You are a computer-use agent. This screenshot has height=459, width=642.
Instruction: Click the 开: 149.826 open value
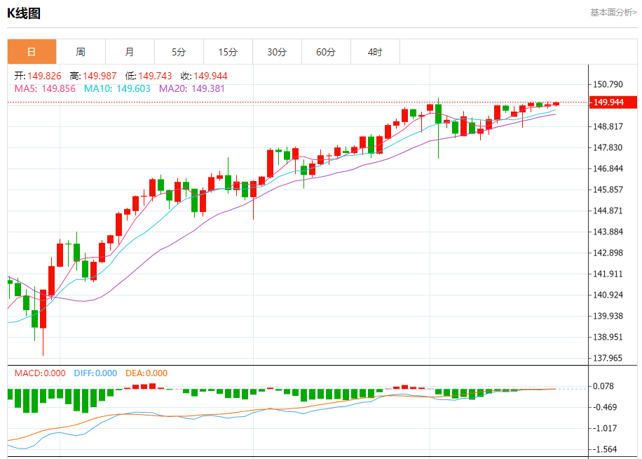tap(38, 76)
